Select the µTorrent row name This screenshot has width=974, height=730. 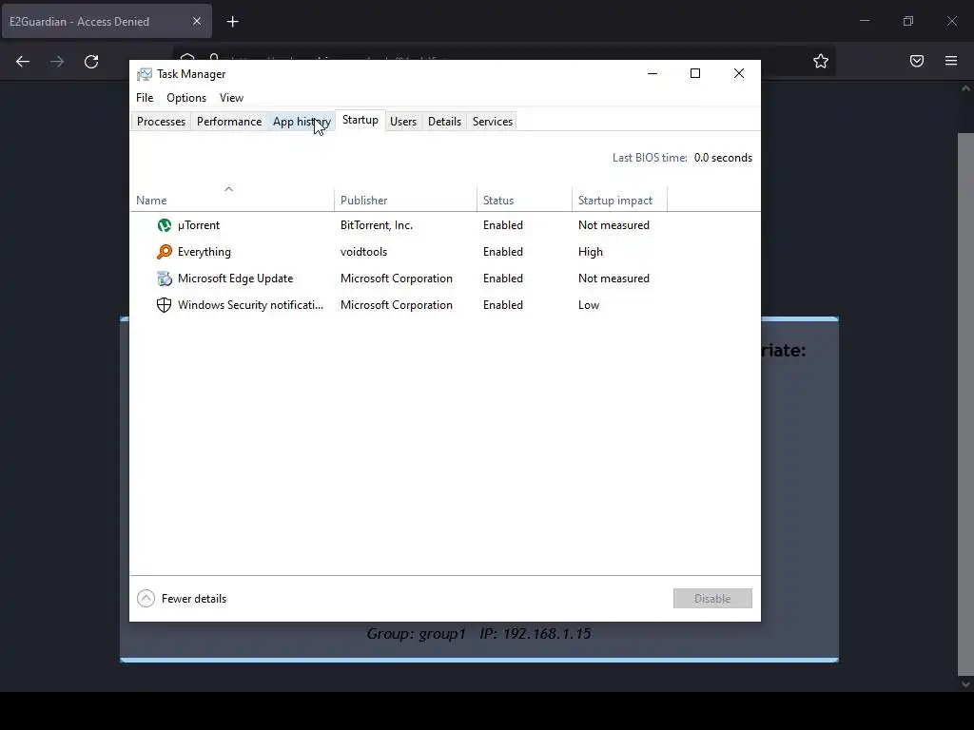tap(199, 225)
